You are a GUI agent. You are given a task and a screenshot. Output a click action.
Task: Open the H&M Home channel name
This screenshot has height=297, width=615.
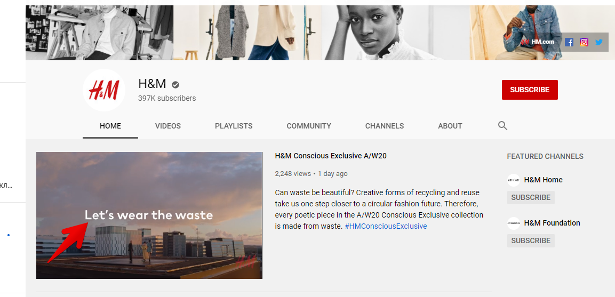(543, 180)
